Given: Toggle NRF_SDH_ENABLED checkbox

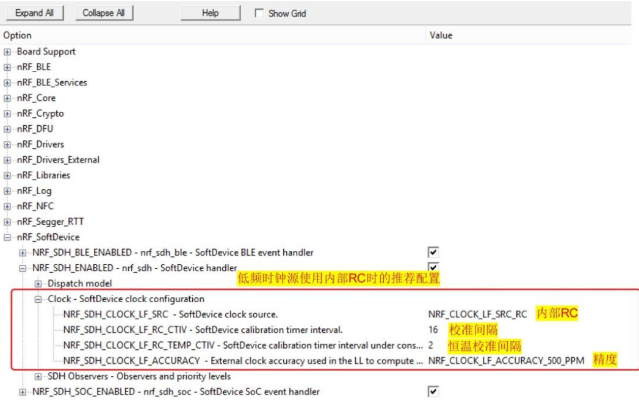Looking at the screenshot, I should (433, 267).
